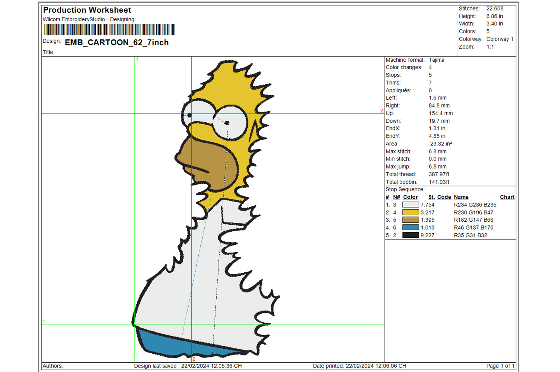Click the Stitches value 22.608
560x372 pixels.
click(x=495, y=9)
